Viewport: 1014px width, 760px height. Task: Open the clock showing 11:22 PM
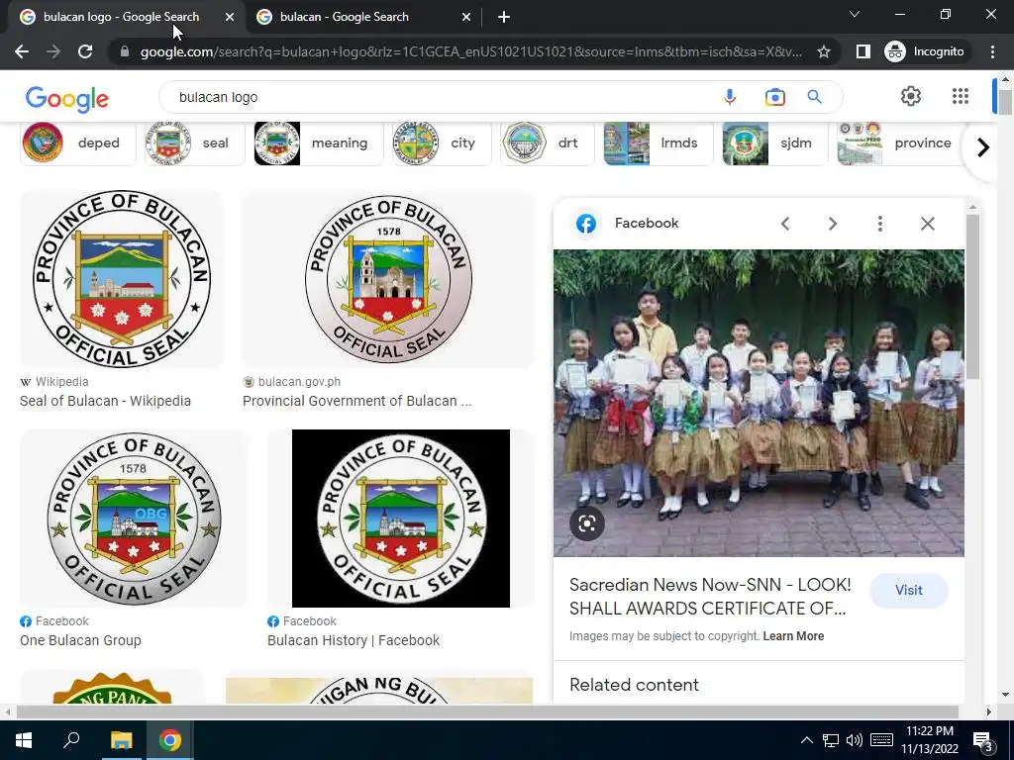point(929,740)
